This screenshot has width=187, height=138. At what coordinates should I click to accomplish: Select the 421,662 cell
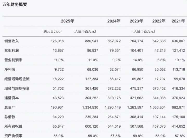[137, 98]
